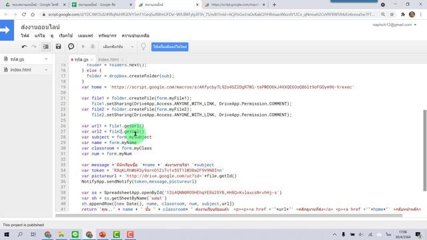Open the Windows Start menu
This screenshot has height=240, width=427.
point(7,234)
